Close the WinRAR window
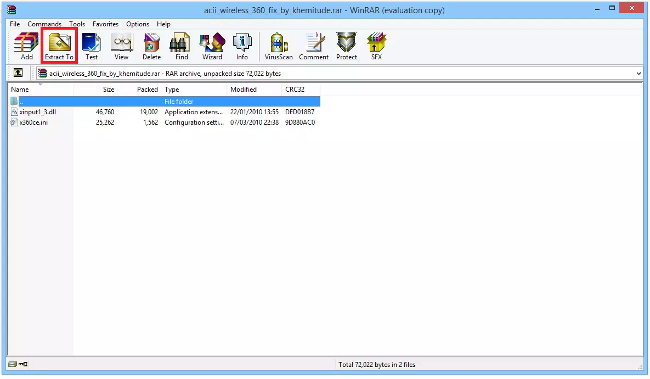The image size is (650, 379). [632, 8]
